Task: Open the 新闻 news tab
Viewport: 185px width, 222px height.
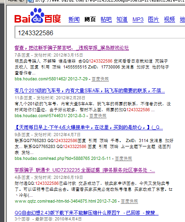Action: pos(74,19)
